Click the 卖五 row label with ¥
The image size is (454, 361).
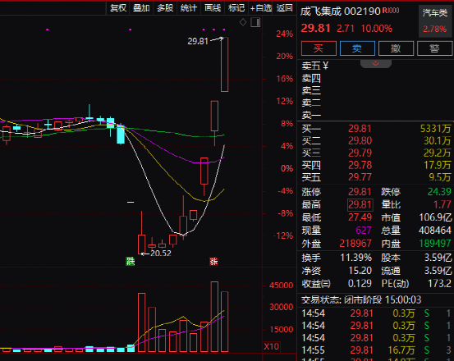click(315, 66)
